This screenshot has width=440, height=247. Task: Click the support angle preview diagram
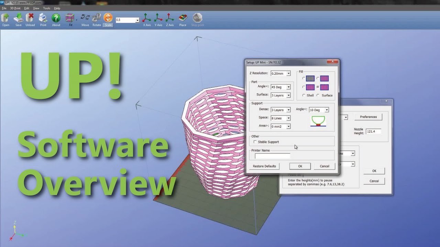tap(318, 121)
